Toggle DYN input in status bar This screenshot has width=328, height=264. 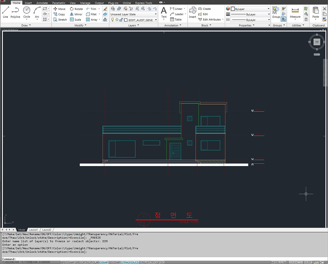coord(142,262)
